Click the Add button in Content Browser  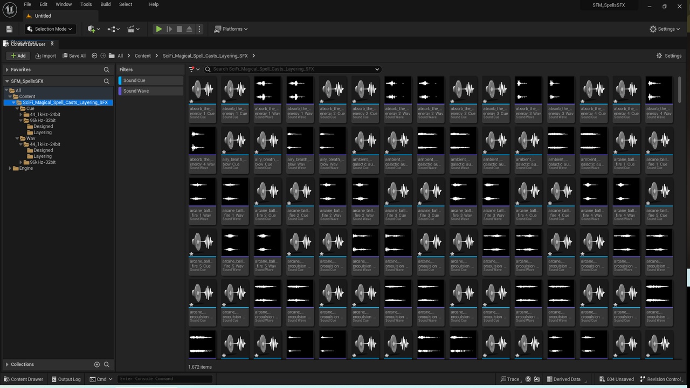(x=18, y=56)
